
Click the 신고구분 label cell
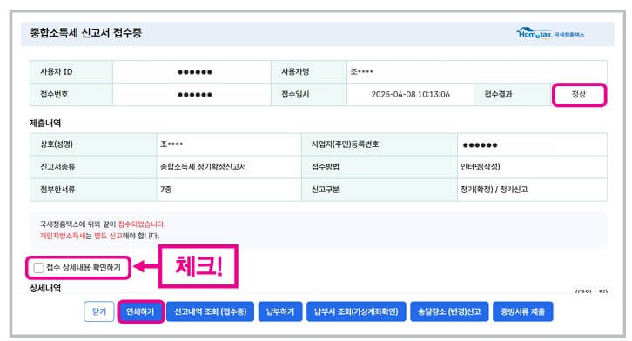(x=380, y=190)
